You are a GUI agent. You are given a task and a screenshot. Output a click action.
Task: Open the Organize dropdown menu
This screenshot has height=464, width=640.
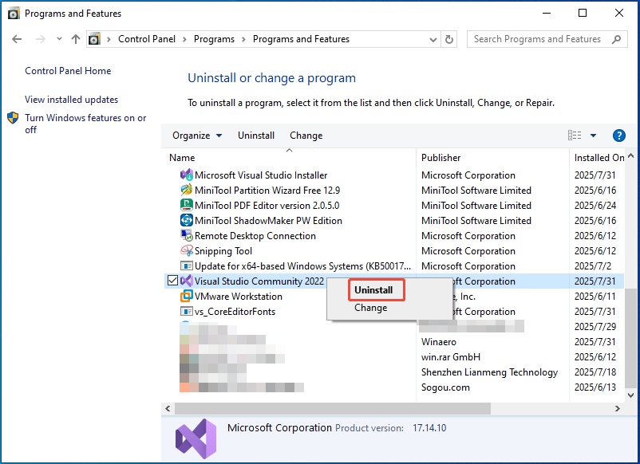tap(197, 136)
